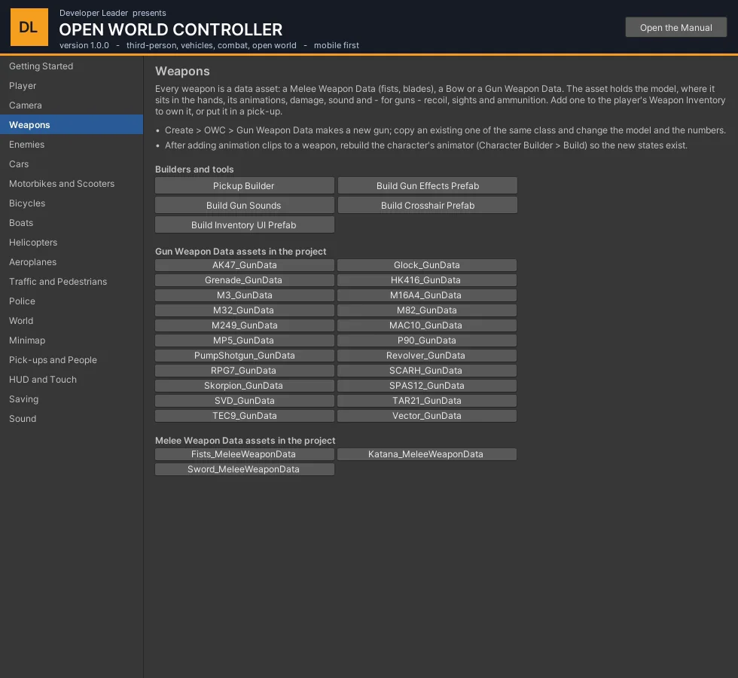This screenshot has width=738, height=678.
Task: Open Fists_MeleeWeaponData asset
Action: pos(245,454)
